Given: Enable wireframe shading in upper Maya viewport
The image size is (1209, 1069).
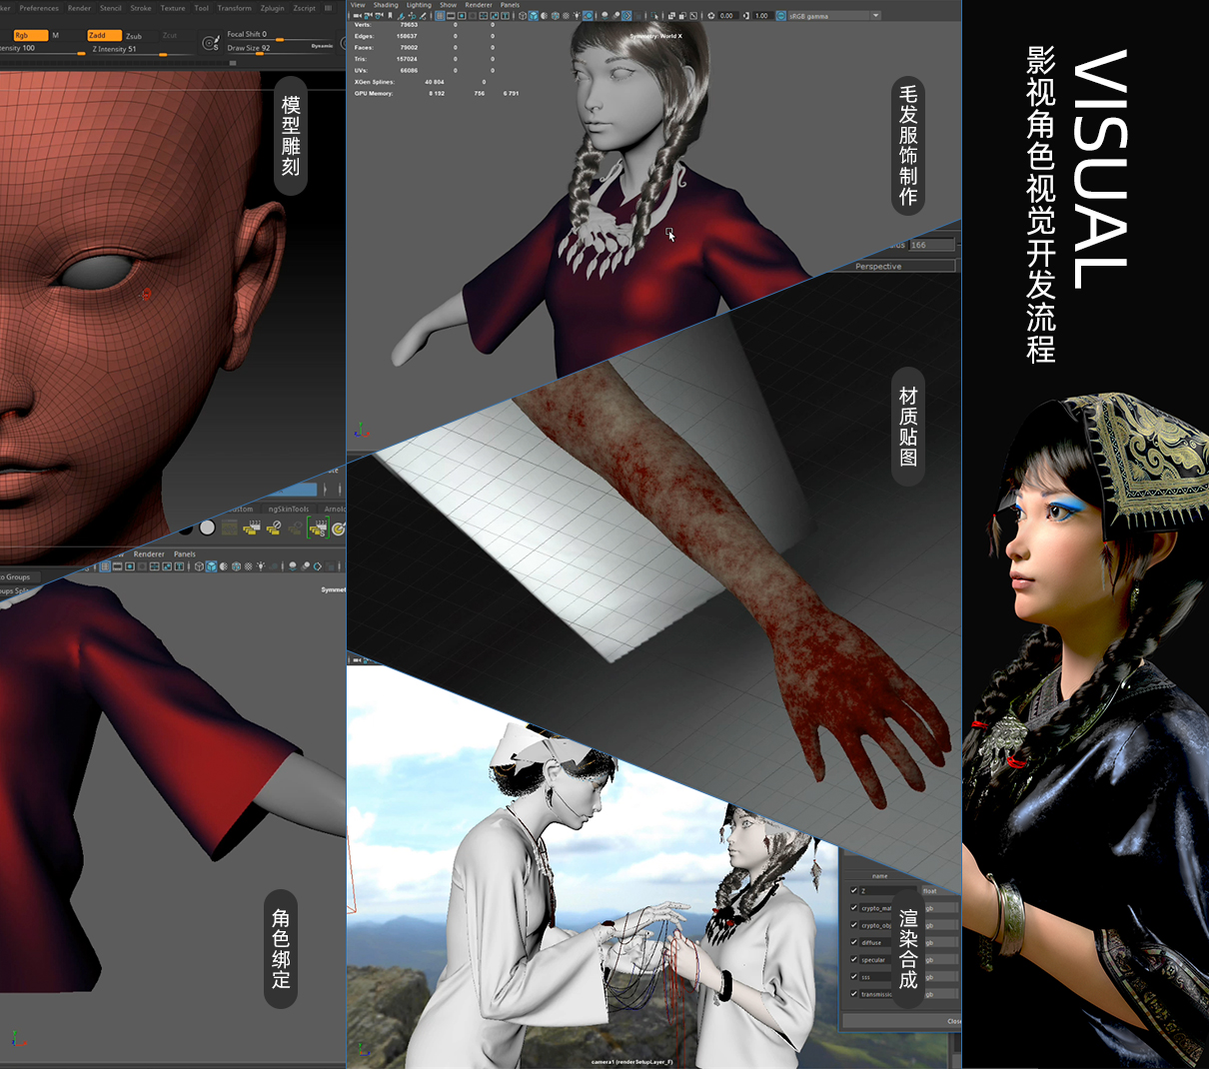Looking at the screenshot, I should [523, 16].
